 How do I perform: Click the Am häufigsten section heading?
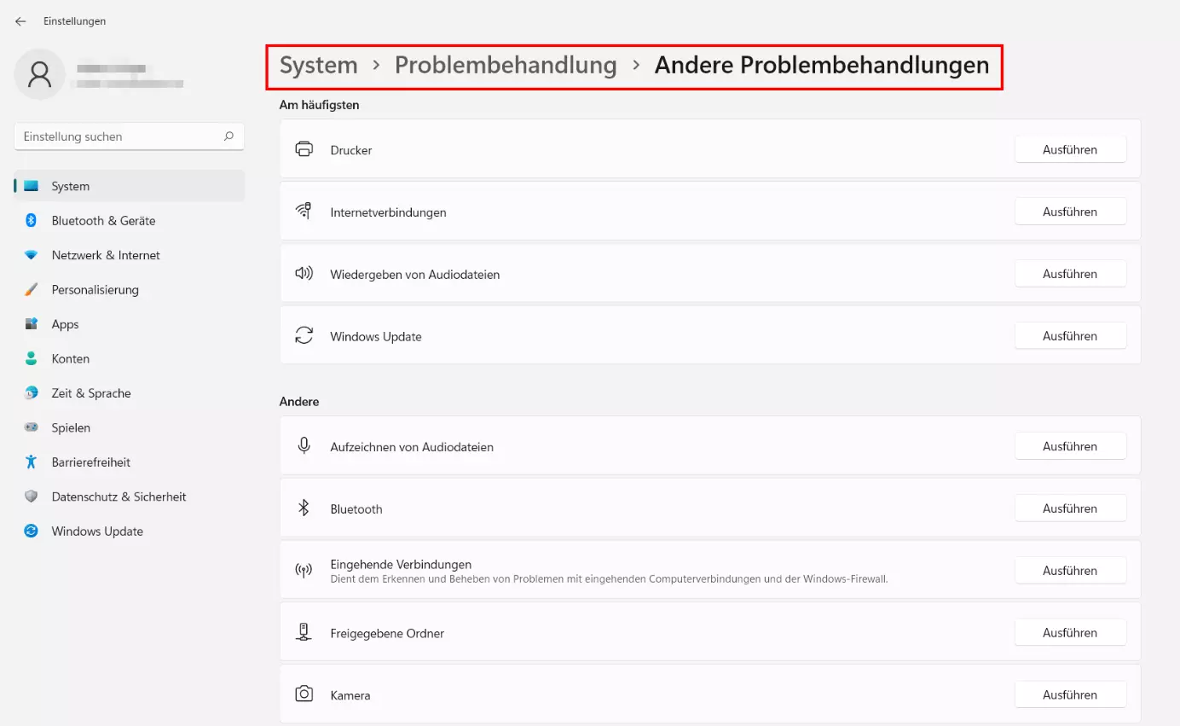(320, 105)
